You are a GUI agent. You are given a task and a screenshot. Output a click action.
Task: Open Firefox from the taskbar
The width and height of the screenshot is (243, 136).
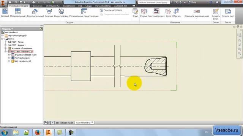(x=38, y=133)
